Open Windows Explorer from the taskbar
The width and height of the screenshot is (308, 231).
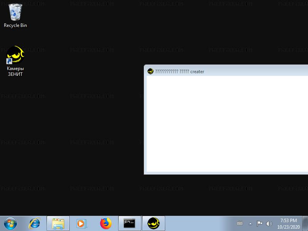[58, 224]
